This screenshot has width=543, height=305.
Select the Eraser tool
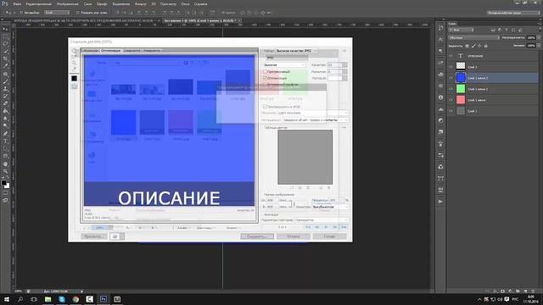pos(5,103)
